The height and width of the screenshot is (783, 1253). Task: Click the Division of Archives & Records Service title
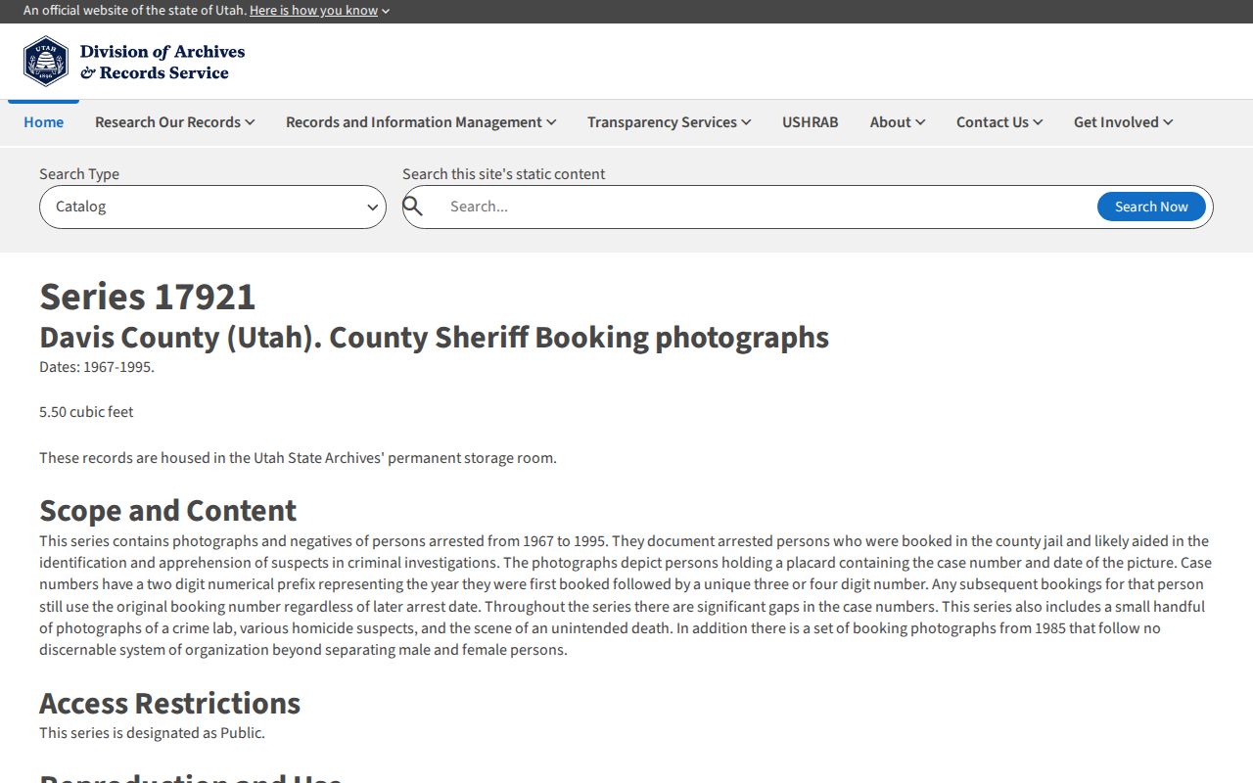click(x=162, y=62)
